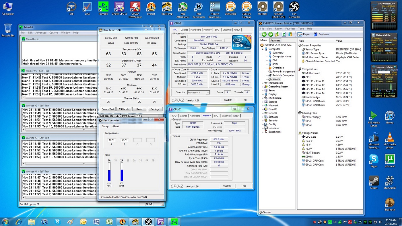Collapse the Computer node in EVEREST tree
The image size is (402, 226).
(x=262, y=49)
